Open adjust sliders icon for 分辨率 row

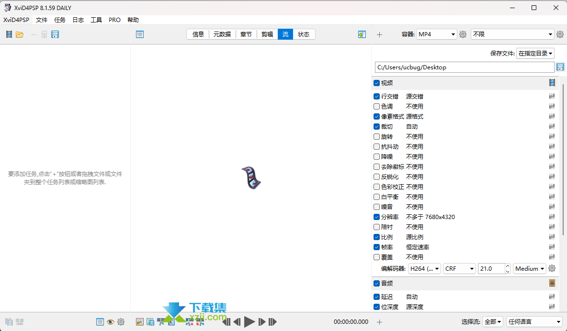point(552,217)
